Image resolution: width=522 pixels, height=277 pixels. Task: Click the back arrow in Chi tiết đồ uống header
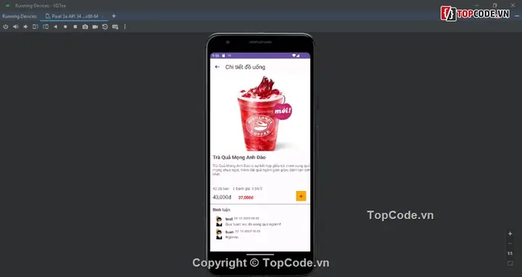coord(217,67)
